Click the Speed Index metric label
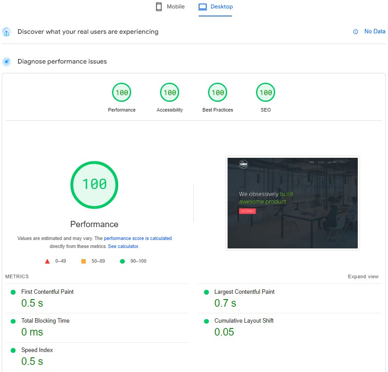 click(x=37, y=350)
